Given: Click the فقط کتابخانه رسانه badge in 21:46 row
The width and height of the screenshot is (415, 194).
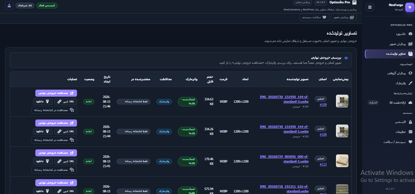Looking at the screenshot, I should coord(134,101).
